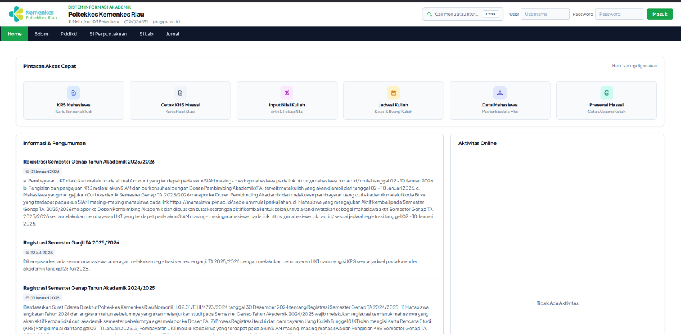681x334 pixels.
Task: Click the 22 Juli 2025 date badge
Action: click(39, 252)
